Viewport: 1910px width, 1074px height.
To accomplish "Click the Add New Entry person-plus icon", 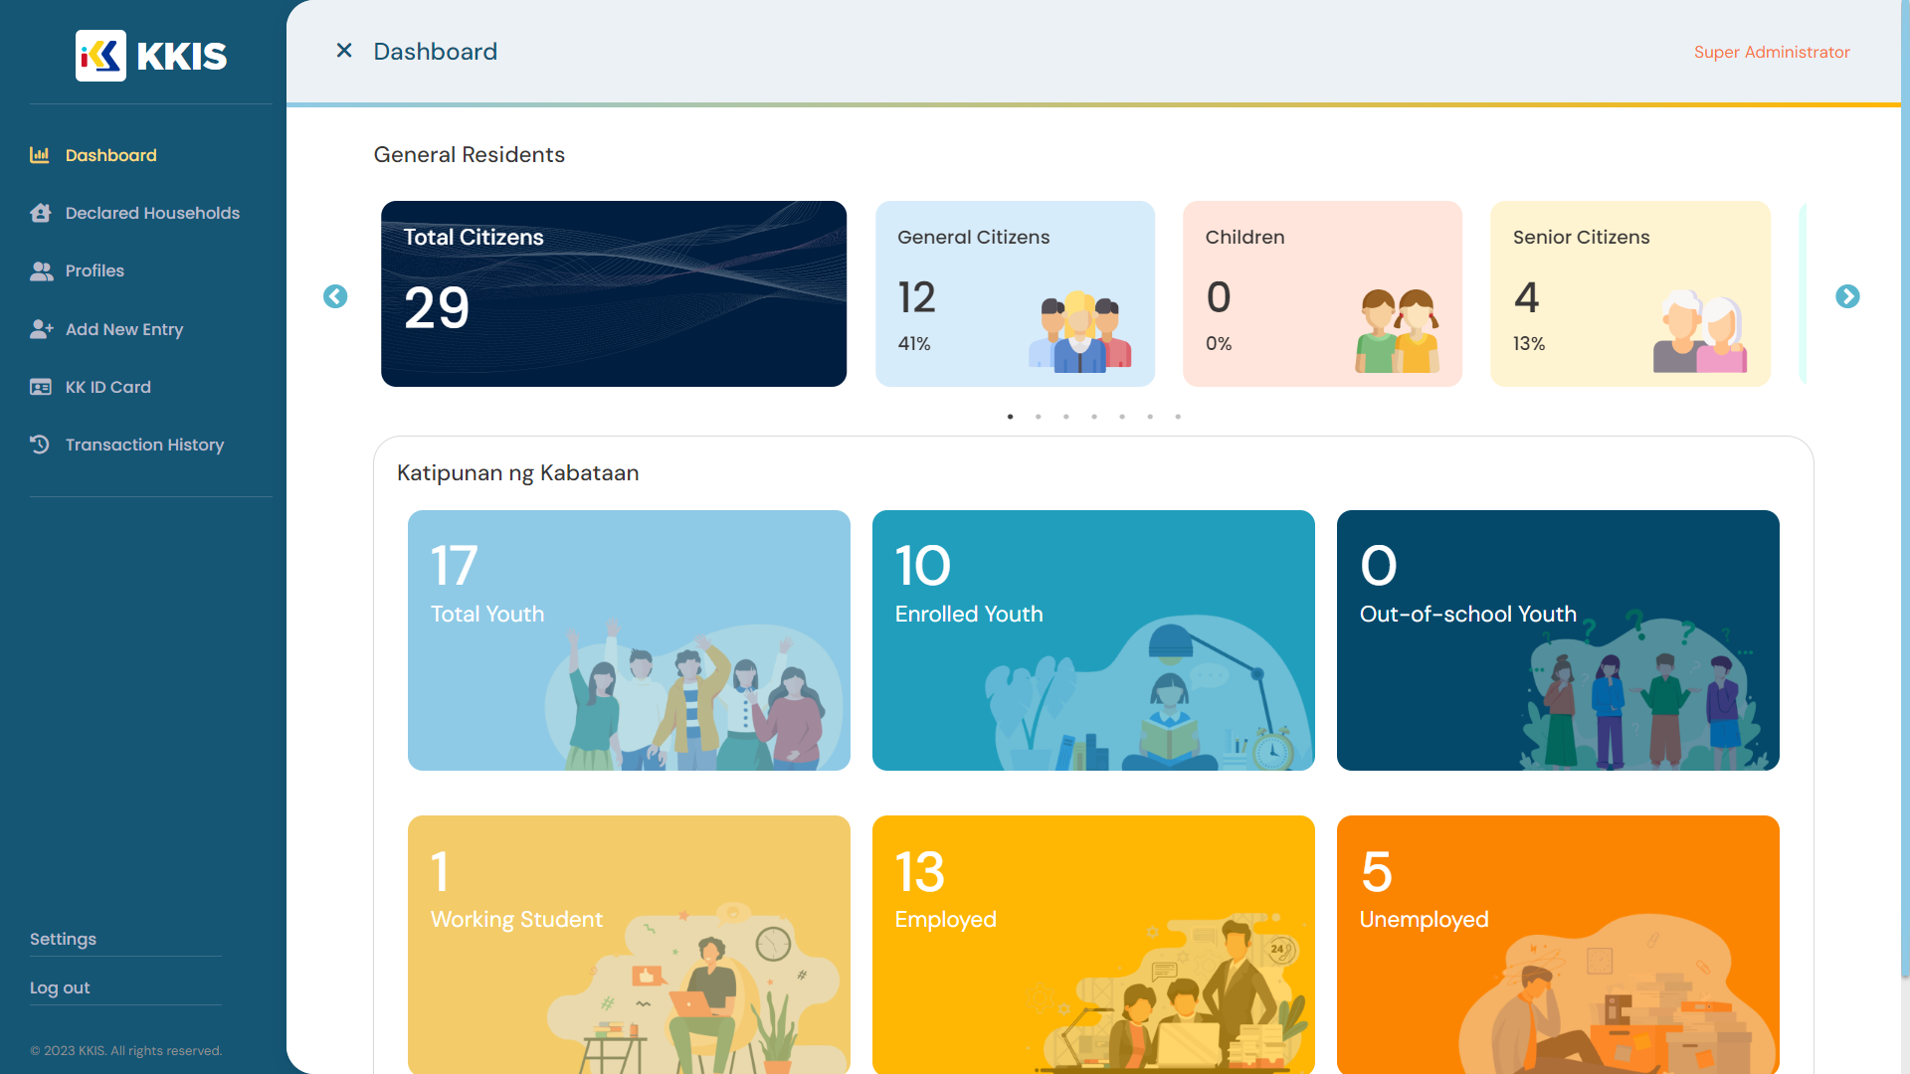I will [x=41, y=329].
